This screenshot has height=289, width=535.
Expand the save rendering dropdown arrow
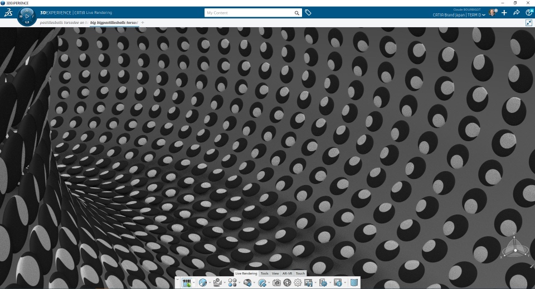(315, 282)
